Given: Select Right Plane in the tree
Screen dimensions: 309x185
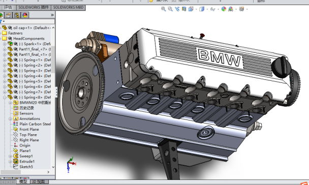Looking at the screenshot, I should tap(29, 140).
